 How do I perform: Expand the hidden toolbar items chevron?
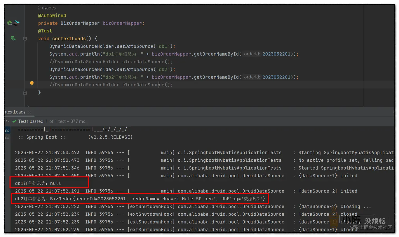tap(7, 121)
